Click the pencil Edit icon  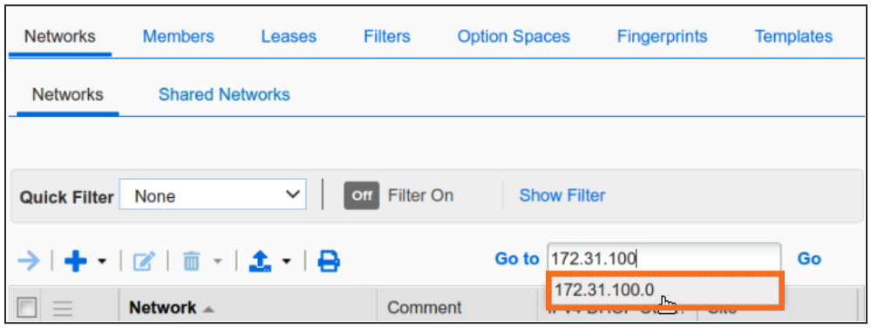coord(144,261)
